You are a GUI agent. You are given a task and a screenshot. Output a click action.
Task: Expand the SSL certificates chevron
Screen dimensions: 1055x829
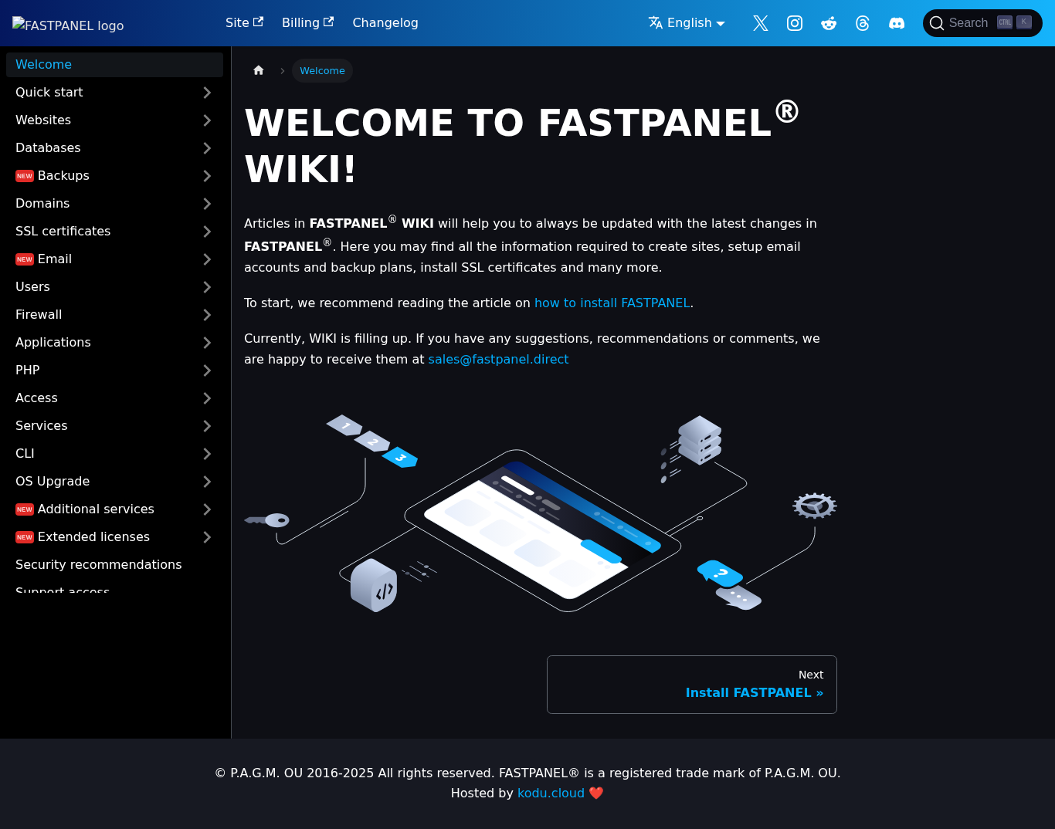pos(207,232)
